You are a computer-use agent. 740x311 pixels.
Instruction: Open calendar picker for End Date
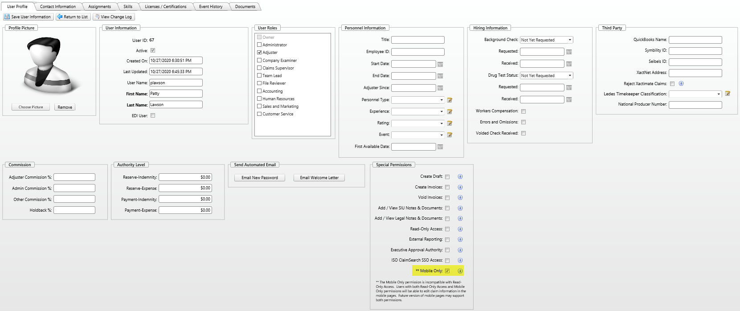pyautogui.click(x=440, y=76)
